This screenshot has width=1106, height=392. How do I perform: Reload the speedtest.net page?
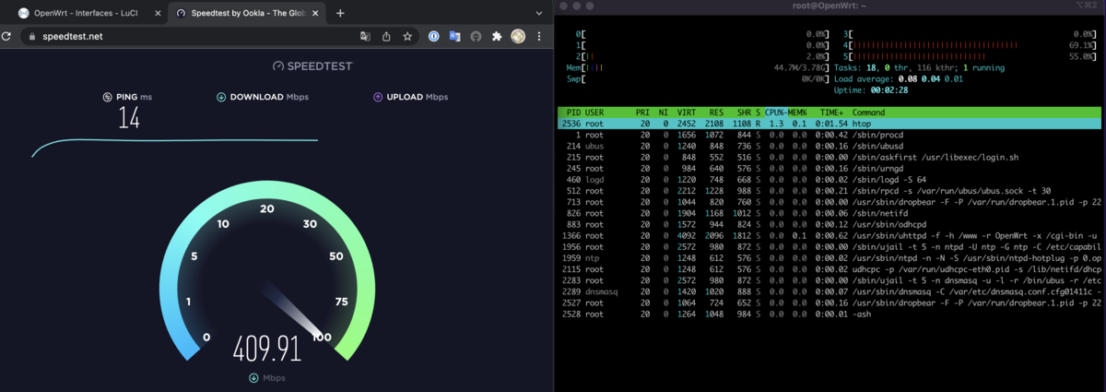point(6,37)
